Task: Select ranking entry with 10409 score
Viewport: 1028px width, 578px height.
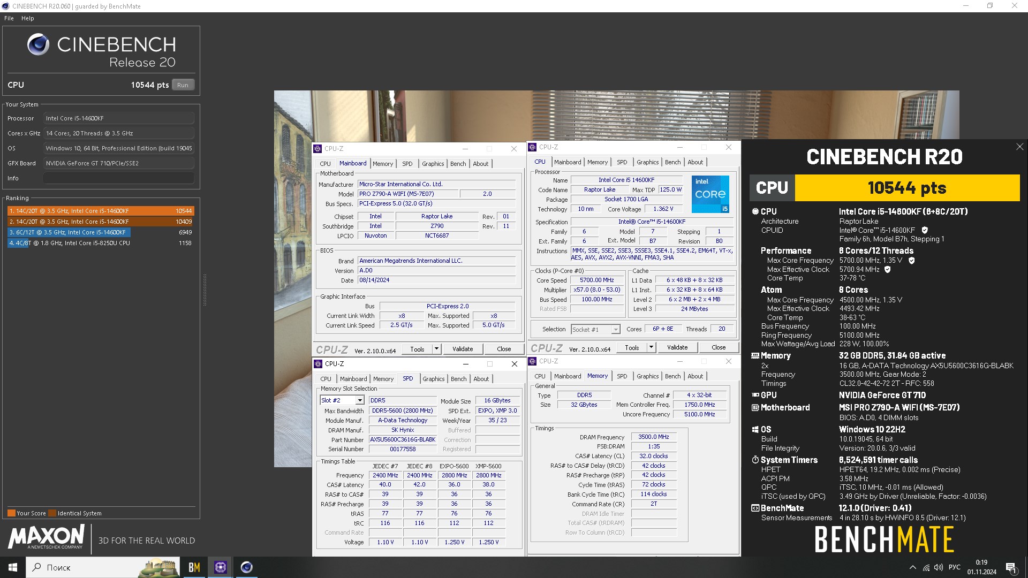Action: coord(101,222)
